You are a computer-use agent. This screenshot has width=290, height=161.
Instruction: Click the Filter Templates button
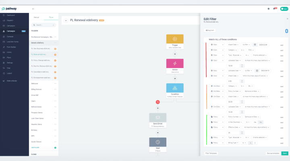(212, 153)
